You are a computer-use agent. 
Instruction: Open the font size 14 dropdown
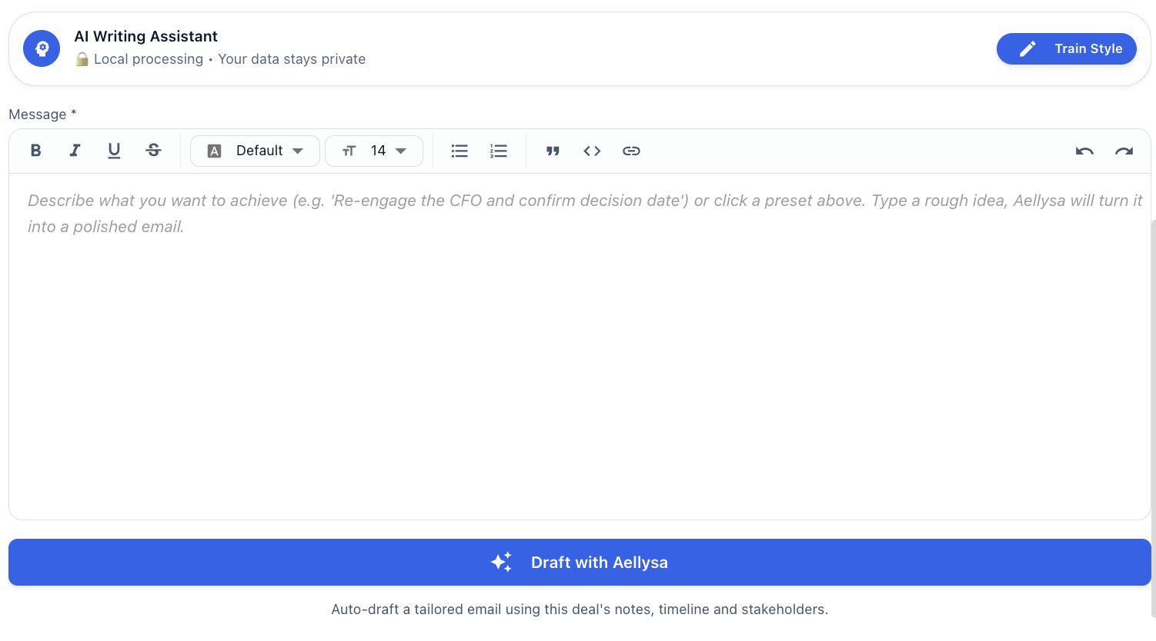[374, 151]
